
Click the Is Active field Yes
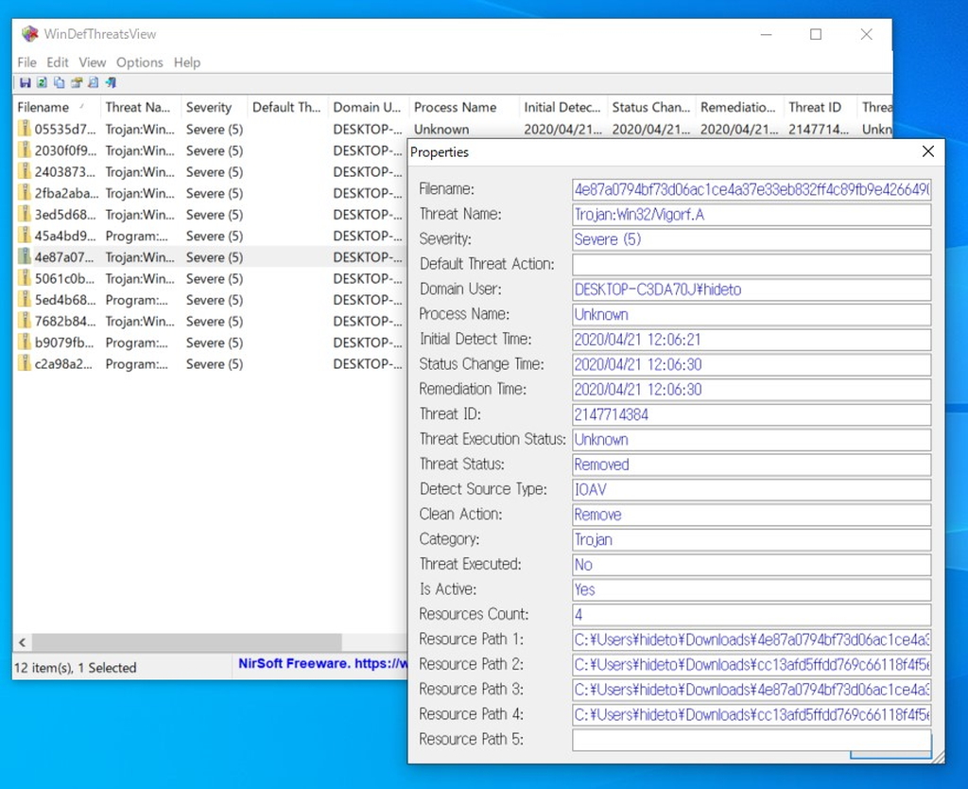[752, 589]
